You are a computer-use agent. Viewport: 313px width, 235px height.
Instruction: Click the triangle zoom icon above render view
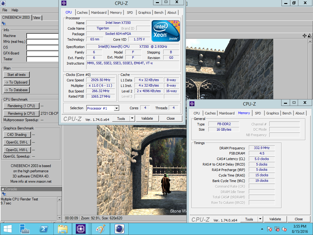click(310, 35)
